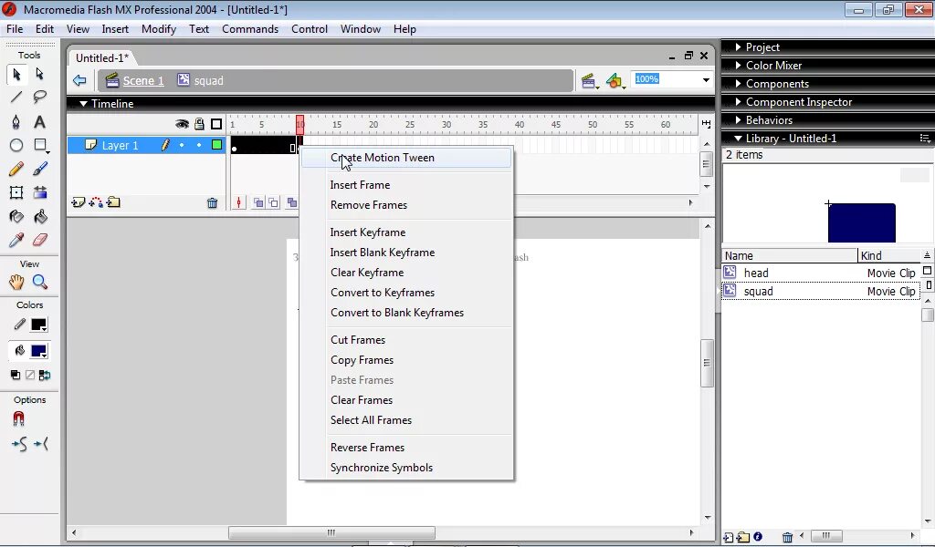Select the Free Transform tool
935x547 pixels.
(x=16, y=192)
